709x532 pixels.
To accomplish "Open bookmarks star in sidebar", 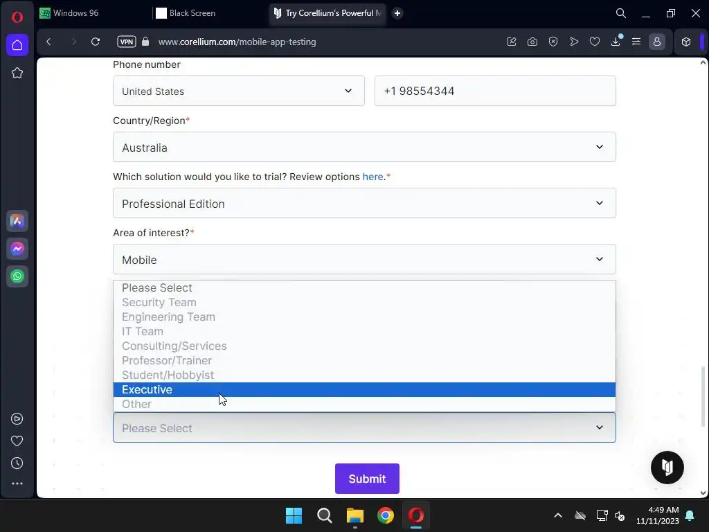I will click(x=17, y=73).
